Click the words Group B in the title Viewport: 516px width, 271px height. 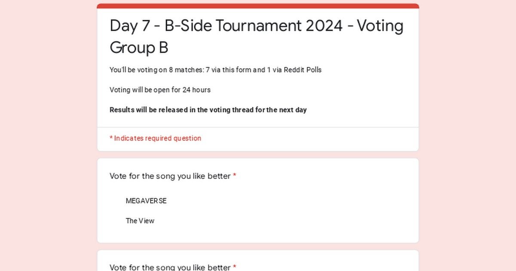[x=138, y=47]
